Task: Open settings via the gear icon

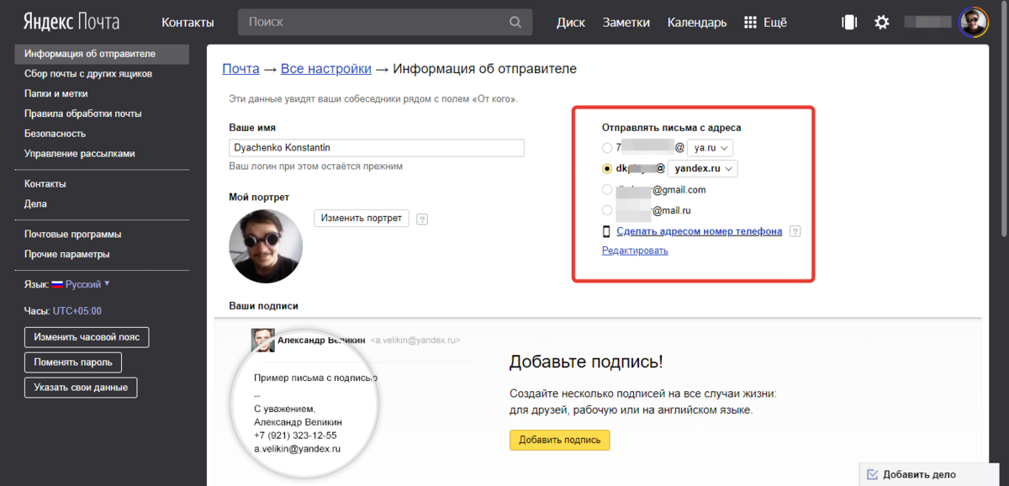Action: 881,22
